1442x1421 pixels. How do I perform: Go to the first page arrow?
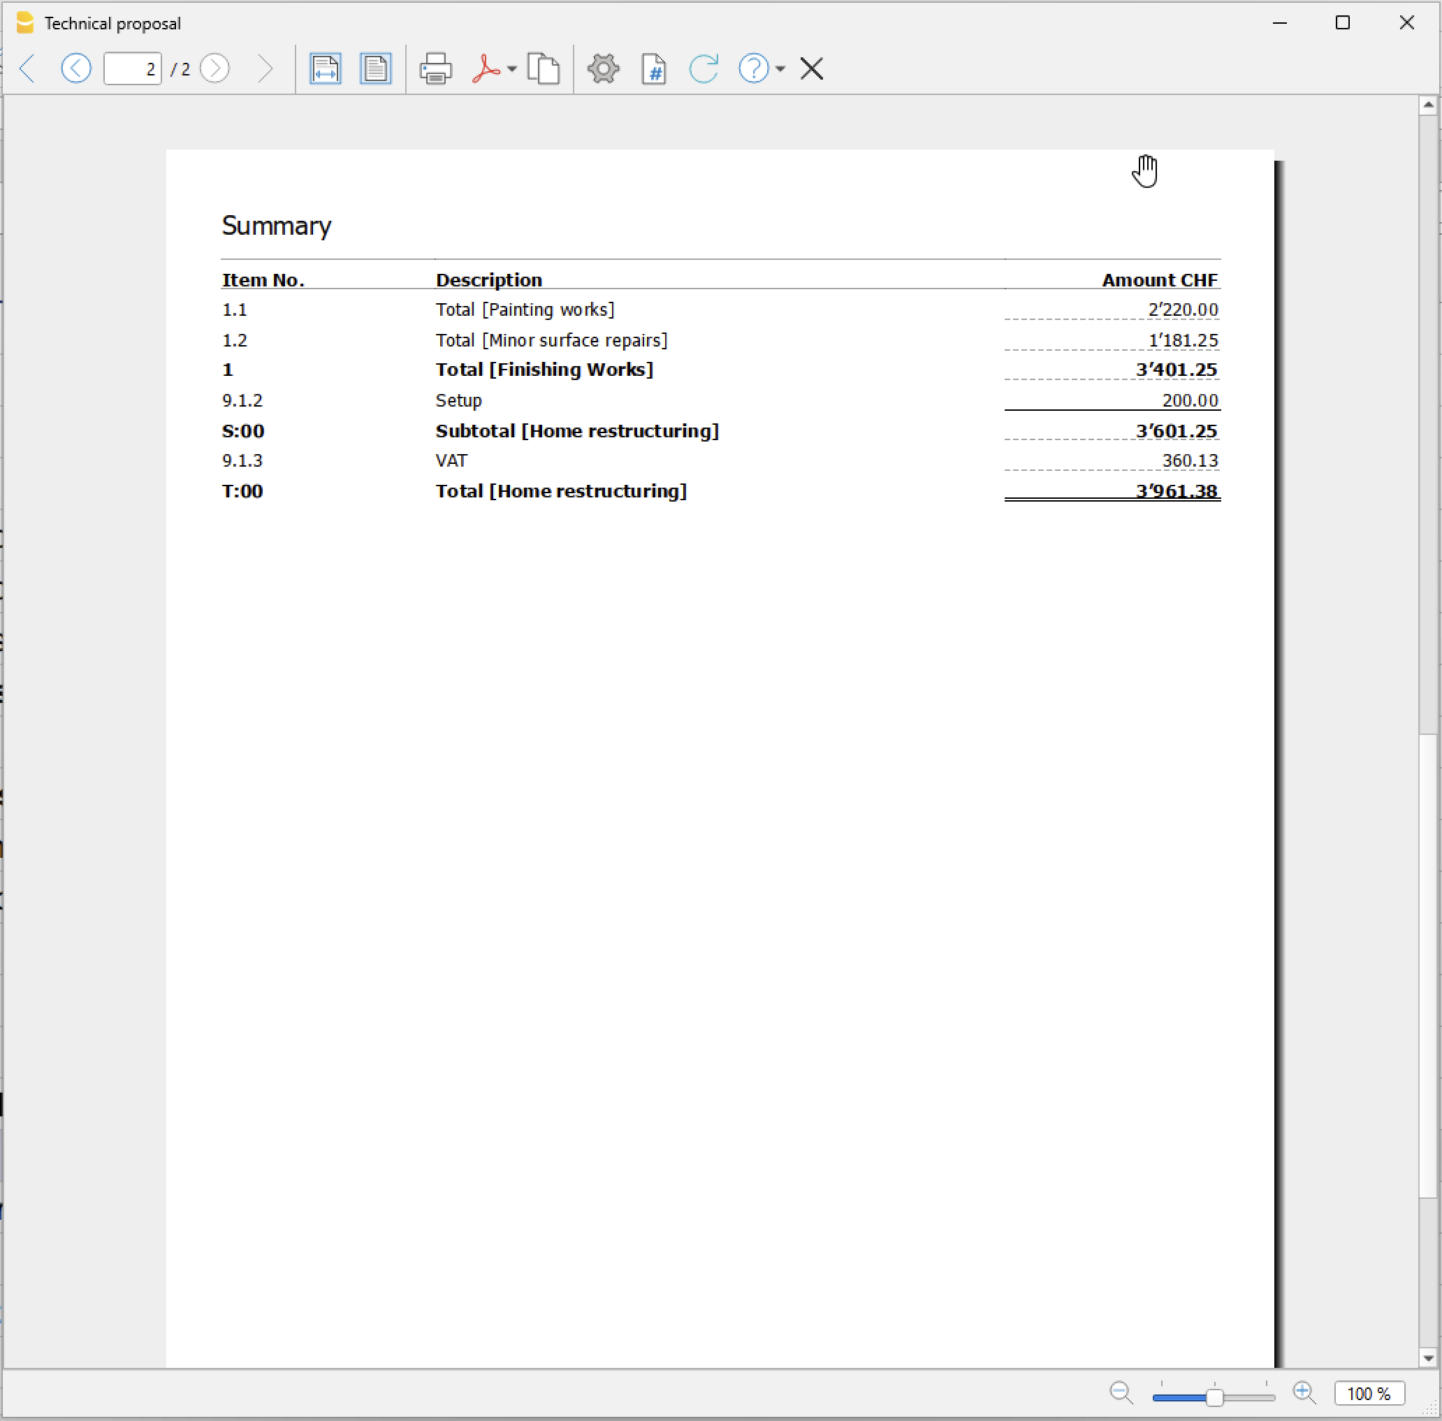point(28,68)
